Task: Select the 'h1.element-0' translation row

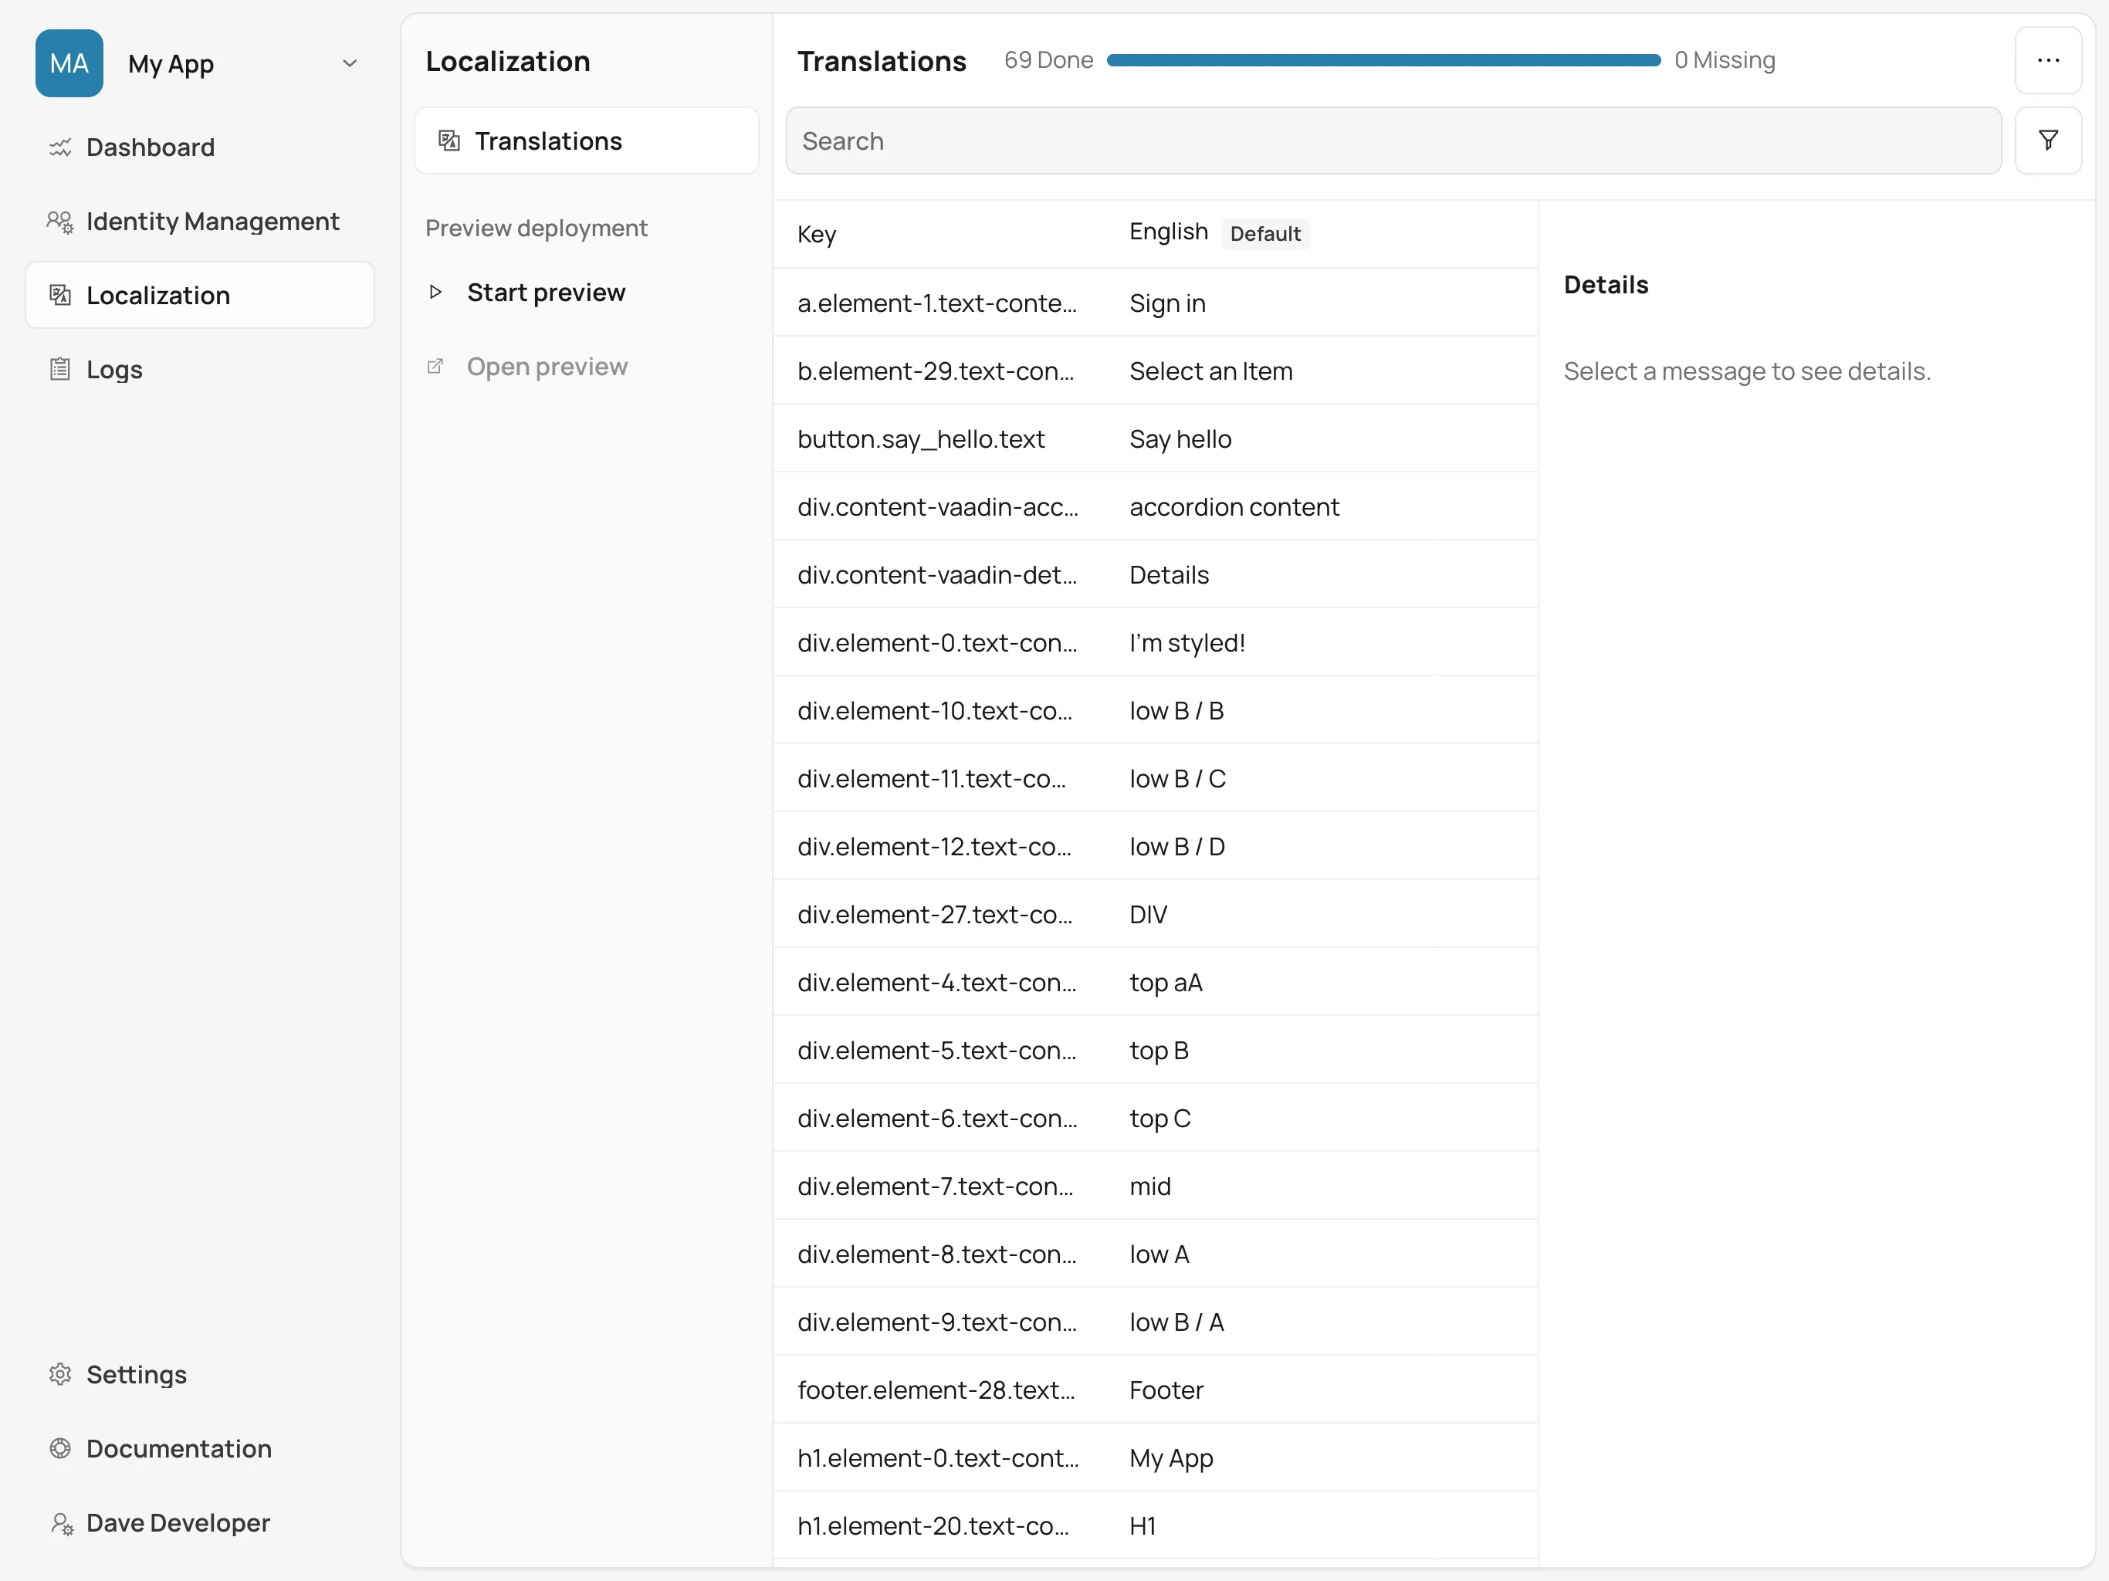Action: (1154, 1458)
